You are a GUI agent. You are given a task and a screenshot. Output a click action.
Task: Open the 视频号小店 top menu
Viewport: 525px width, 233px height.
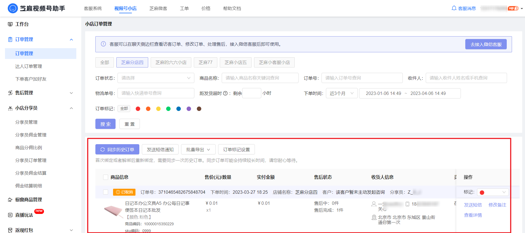coord(126,9)
